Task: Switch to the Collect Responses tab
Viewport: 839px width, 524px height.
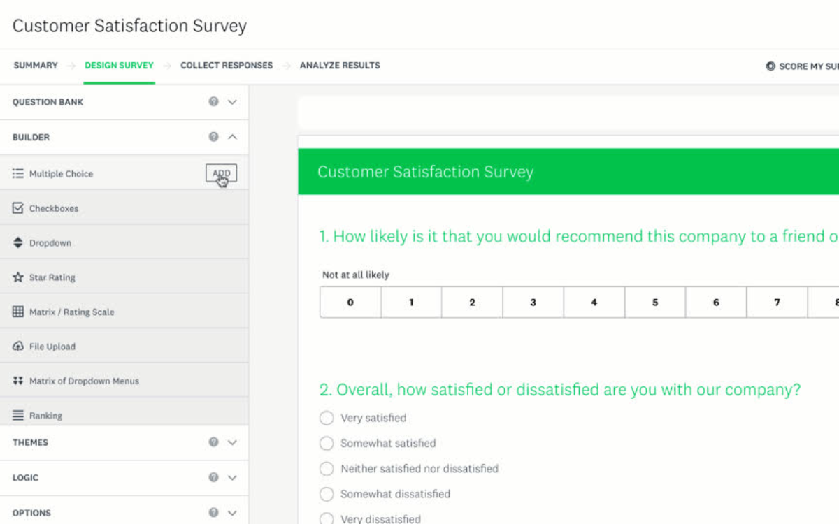Action: click(227, 66)
